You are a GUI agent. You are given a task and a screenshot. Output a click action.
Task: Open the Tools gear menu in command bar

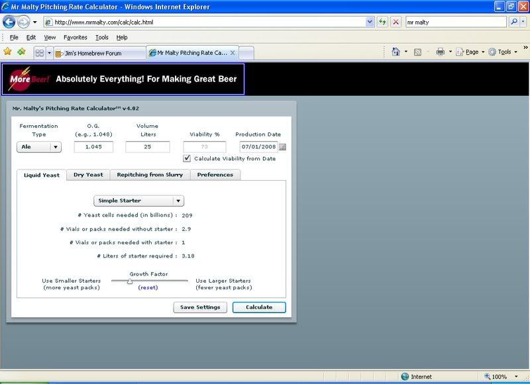coord(503,52)
